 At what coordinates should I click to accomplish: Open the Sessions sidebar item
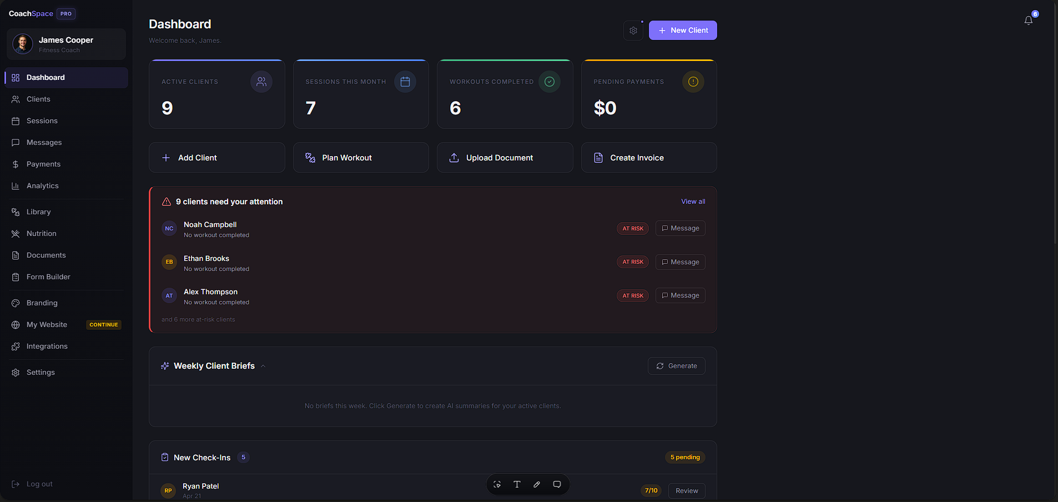(x=66, y=121)
